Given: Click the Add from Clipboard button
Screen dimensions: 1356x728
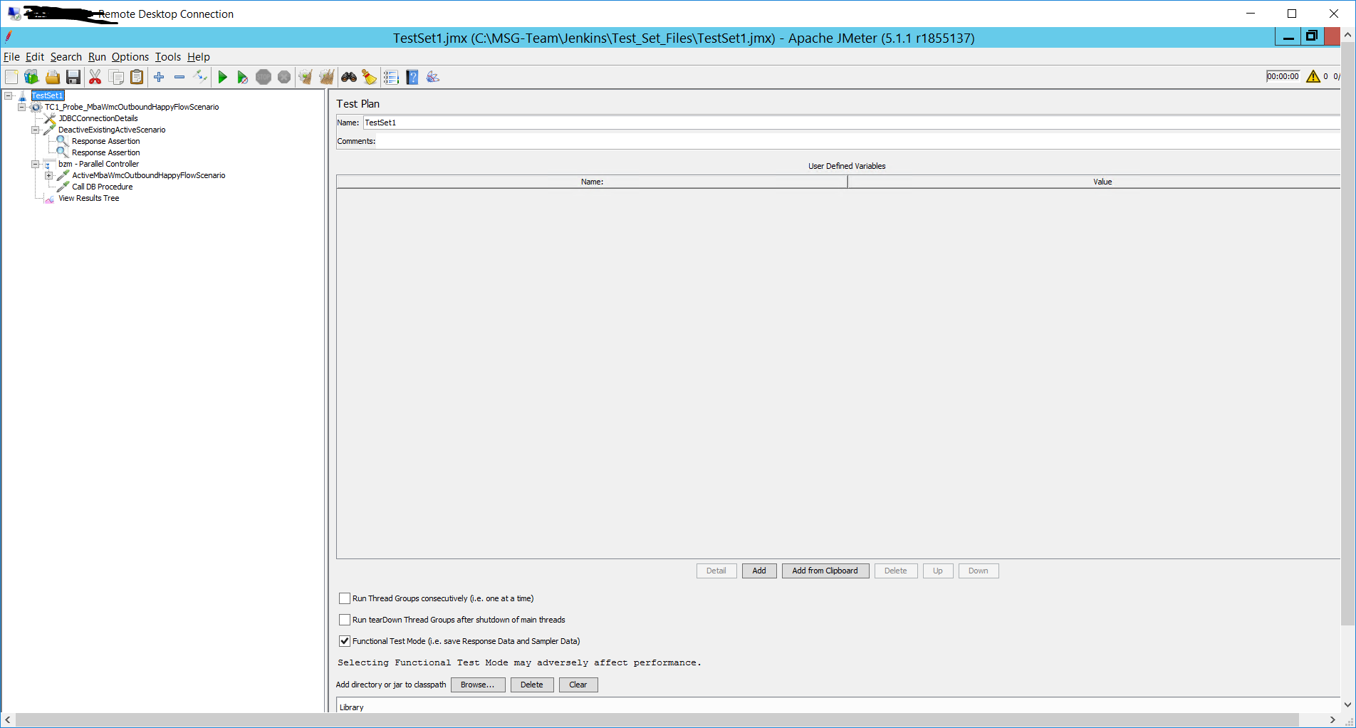Looking at the screenshot, I should pyautogui.click(x=825, y=571).
